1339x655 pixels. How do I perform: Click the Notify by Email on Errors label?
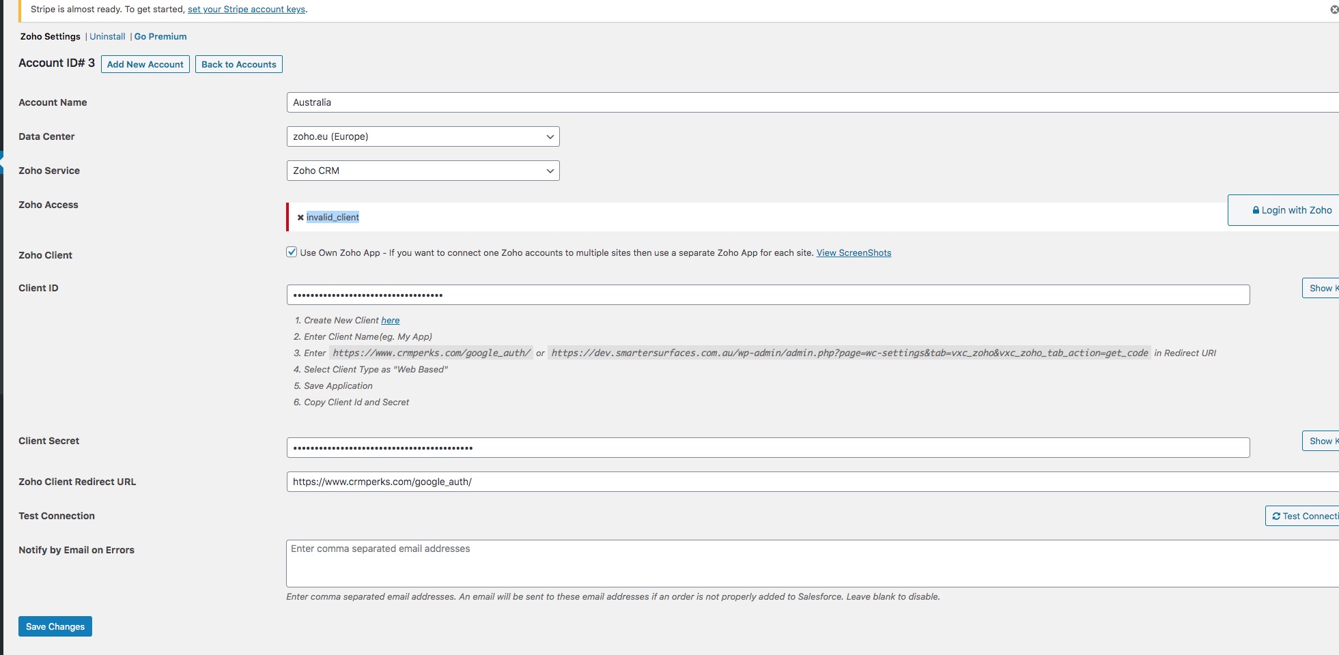76,550
